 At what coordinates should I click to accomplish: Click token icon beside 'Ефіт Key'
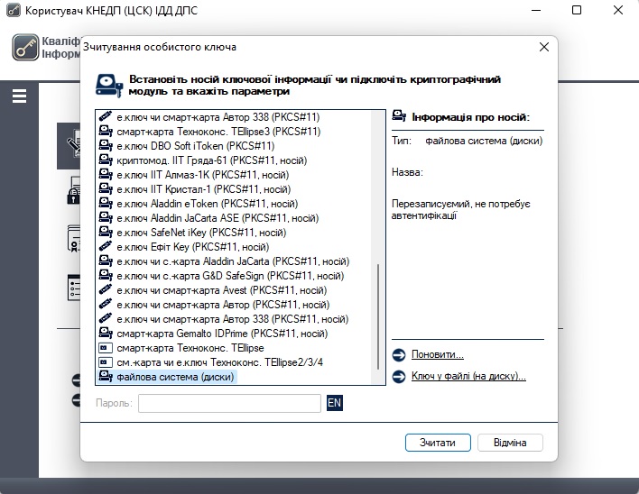click(x=106, y=247)
